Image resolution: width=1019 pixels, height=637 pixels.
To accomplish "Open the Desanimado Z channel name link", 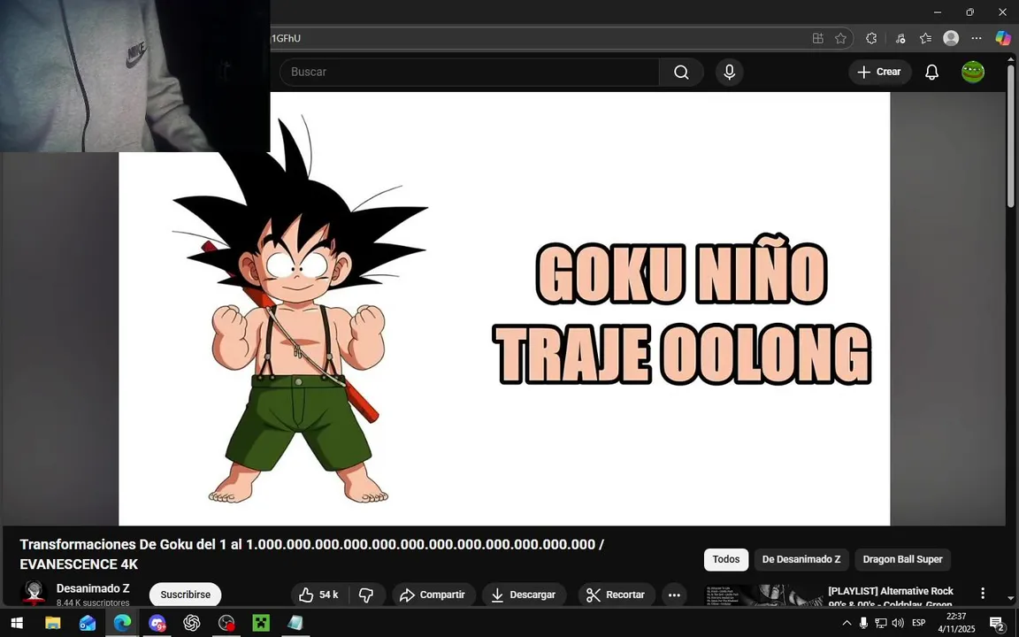I will click(x=93, y=588).
